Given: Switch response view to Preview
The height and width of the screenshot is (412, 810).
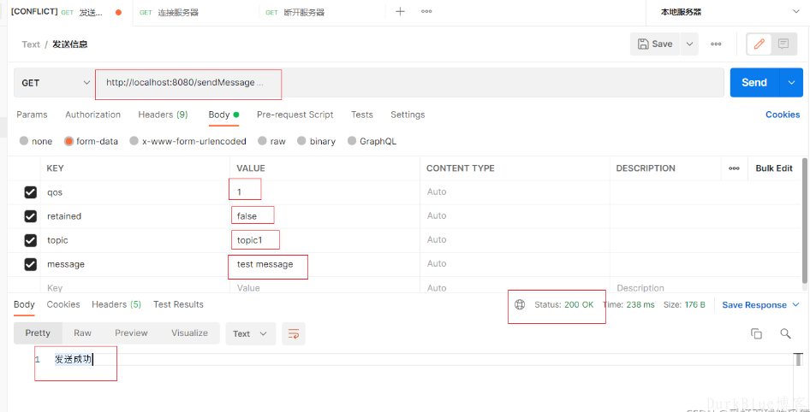Looking at the screenshot, I should [131, 333].
